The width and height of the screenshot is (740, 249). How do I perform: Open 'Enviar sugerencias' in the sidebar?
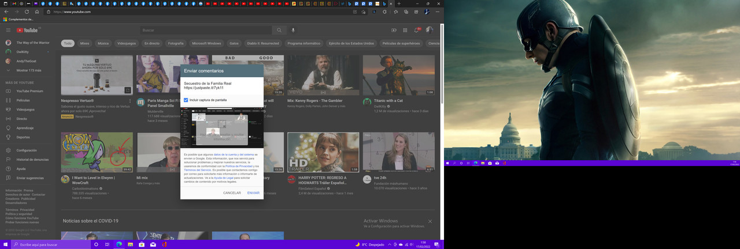click(28, 178)
